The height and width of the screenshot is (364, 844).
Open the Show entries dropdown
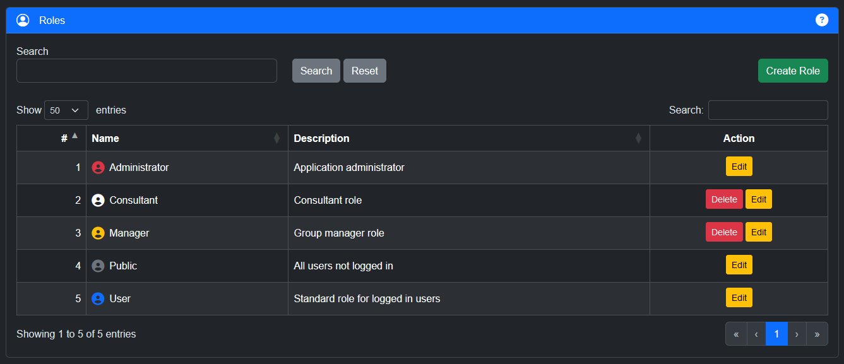pyautogui.click(x=66, y=110)
